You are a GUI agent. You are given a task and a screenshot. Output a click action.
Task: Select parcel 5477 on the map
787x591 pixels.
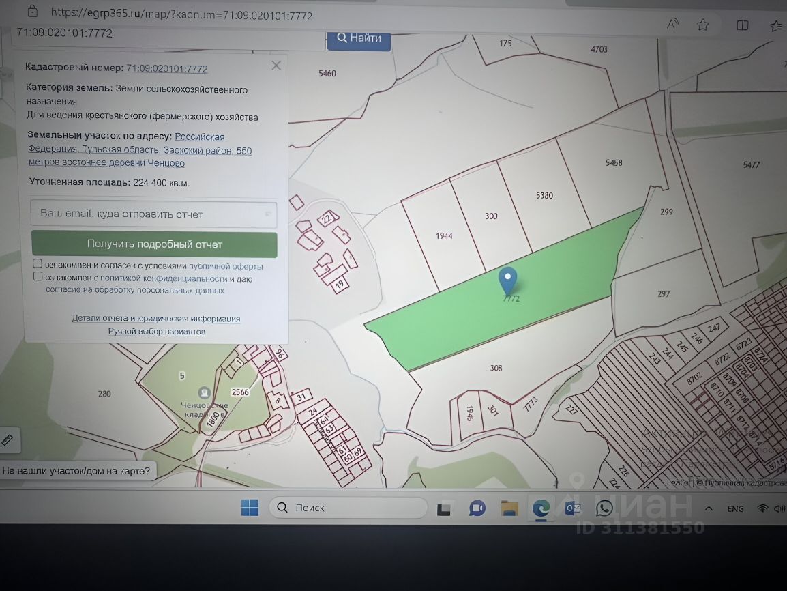(752, 164)
